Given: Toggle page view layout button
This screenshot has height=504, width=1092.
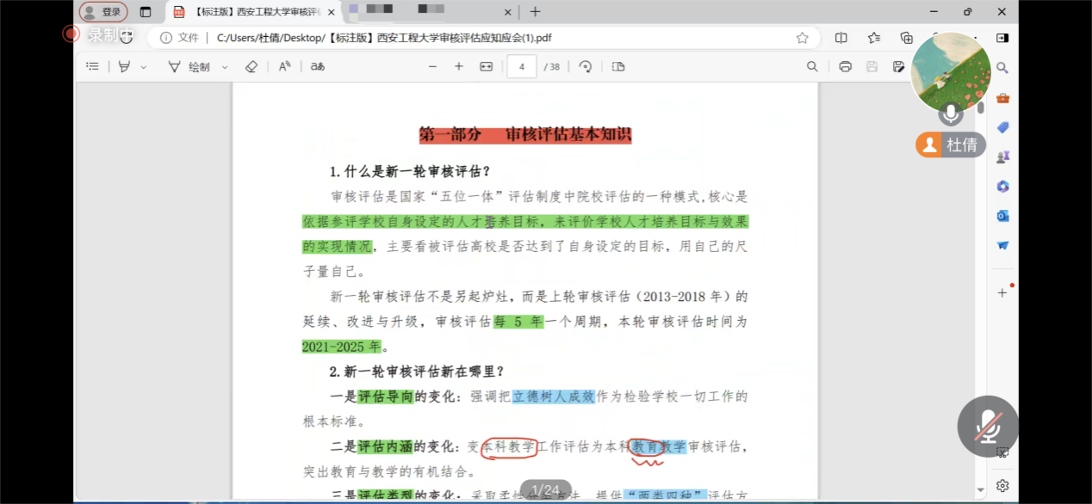Looking at the screenshot, I should [x=618, y=67].
